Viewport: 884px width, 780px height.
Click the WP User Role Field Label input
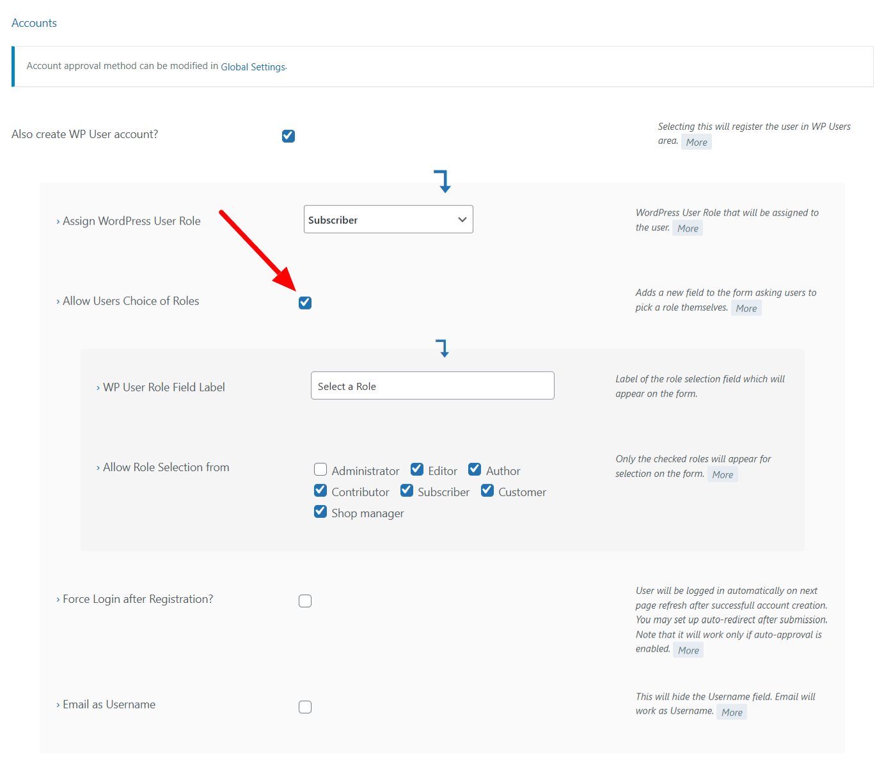(x=432, y=386)
